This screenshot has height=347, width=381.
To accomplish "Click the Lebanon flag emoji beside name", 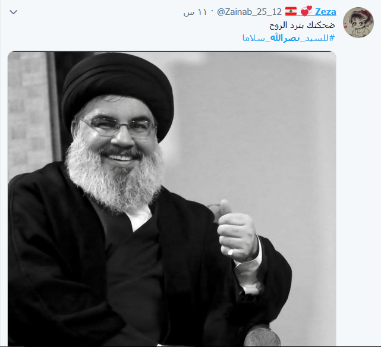I will tap(291, 11).
